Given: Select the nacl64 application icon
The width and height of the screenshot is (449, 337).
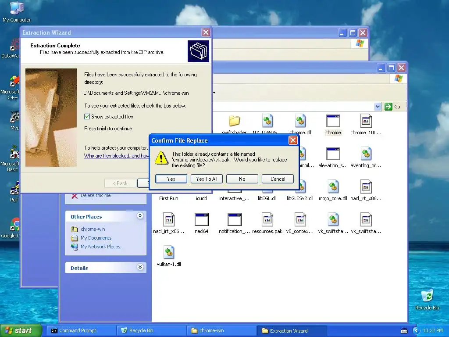Looking at the screenshot, I should tap(202, 220).
